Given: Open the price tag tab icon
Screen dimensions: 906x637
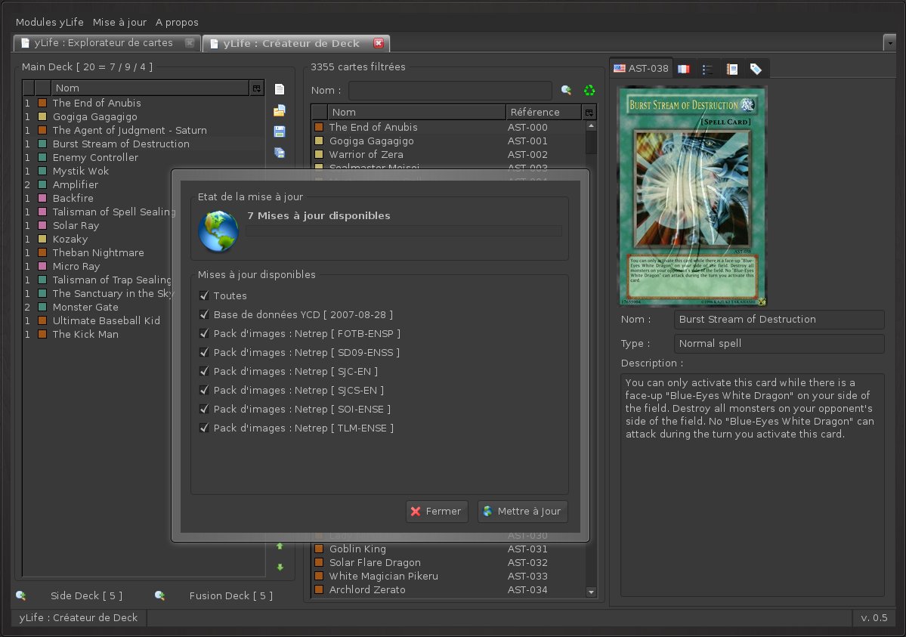Looking at the screenshot, I should (x=756, y=70).
